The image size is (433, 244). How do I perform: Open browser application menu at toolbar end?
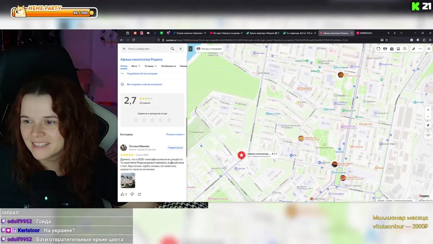coord(430,40)
